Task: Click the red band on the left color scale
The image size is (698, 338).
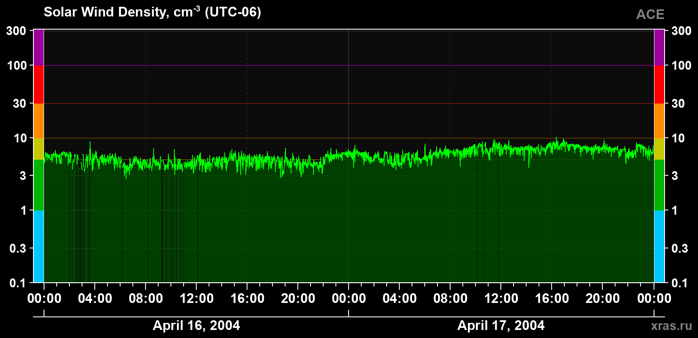Action: tap(38, 84)
